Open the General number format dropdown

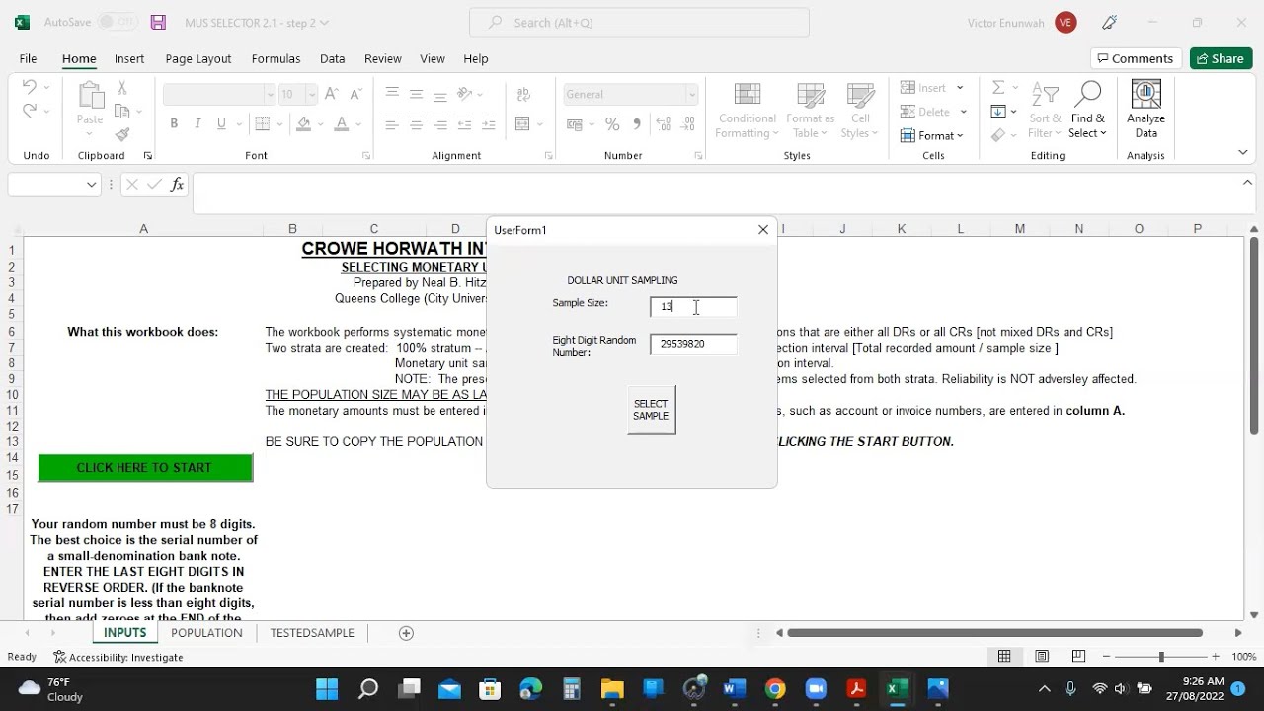tap(691, 94)
